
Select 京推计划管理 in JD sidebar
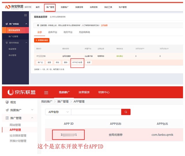coord(18,141)
